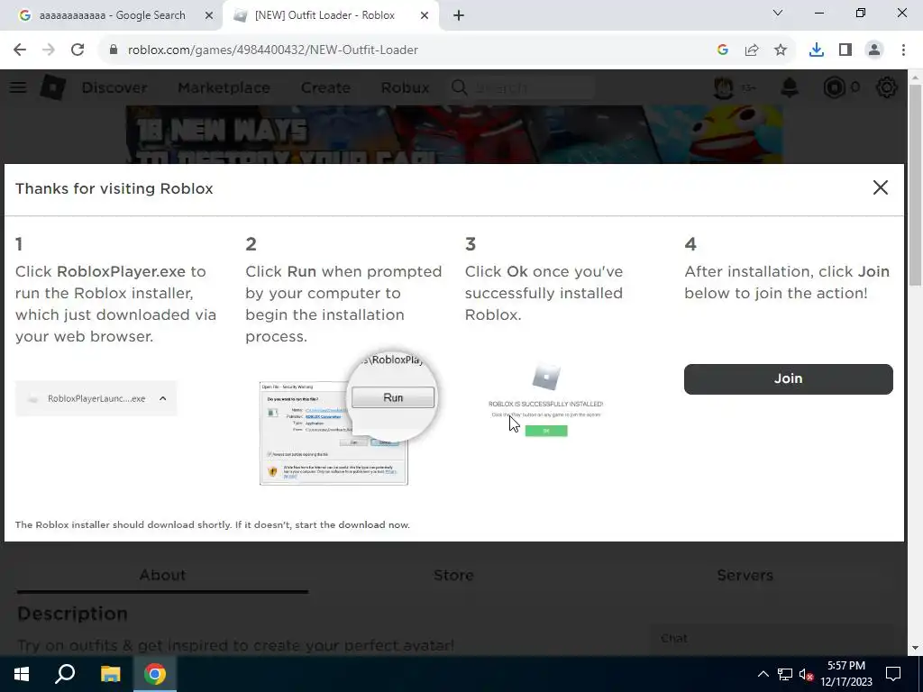Reload the current page
923x692 pixels.
78,50
